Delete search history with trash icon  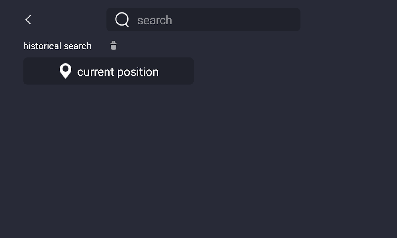coord(113,46)
